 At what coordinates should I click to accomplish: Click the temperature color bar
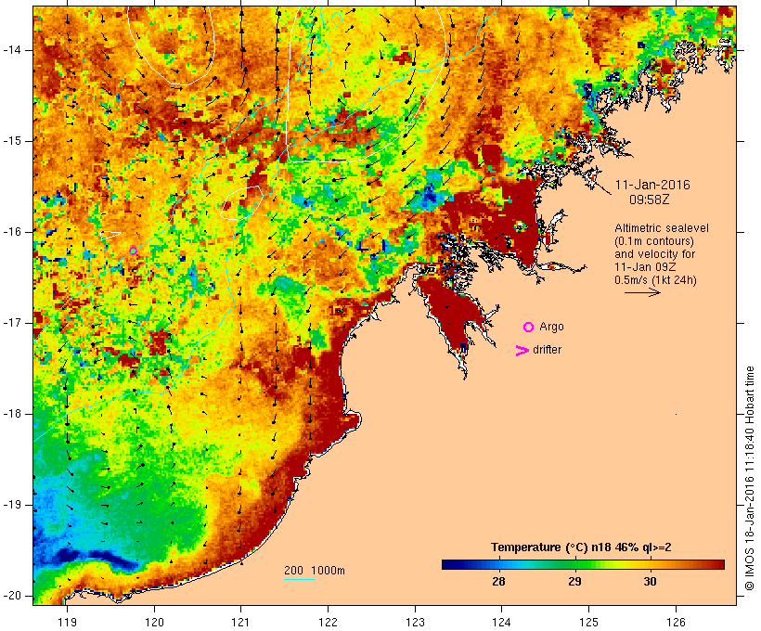[583, 564]
